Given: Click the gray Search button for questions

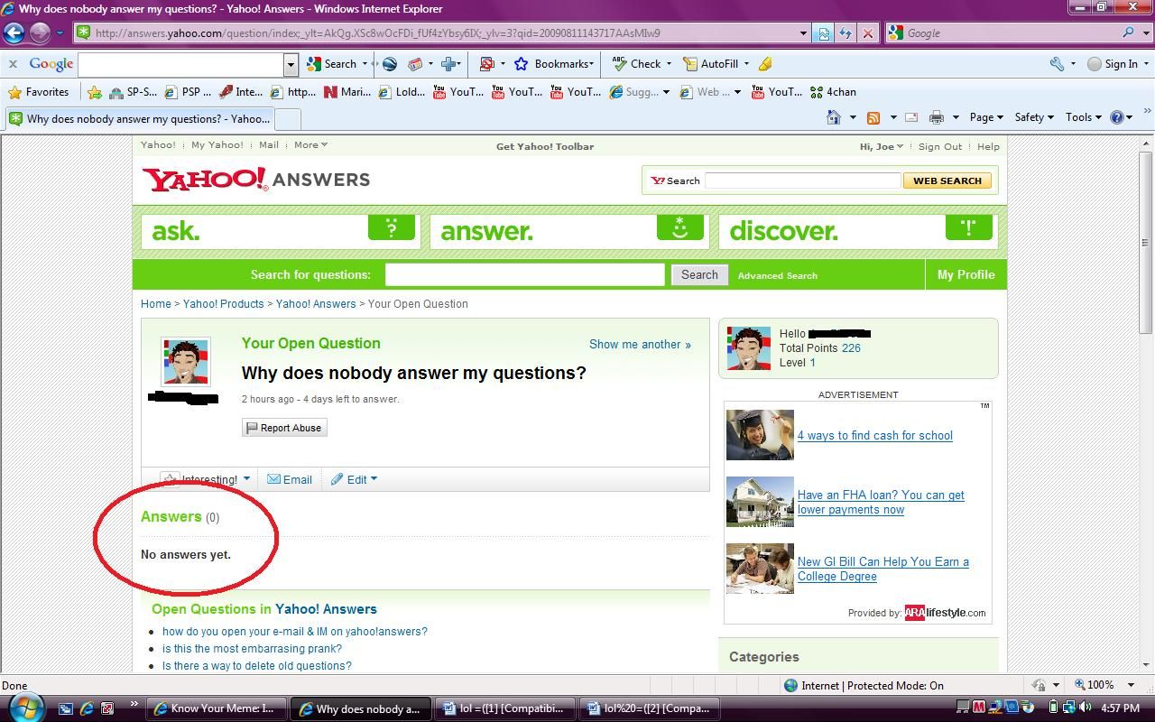Looking at the screenshot, I should (x=699, y=274).
